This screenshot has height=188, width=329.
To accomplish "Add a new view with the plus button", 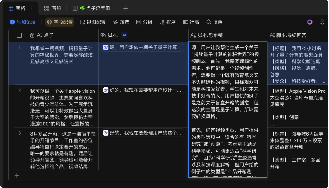I will click(125, 9).
